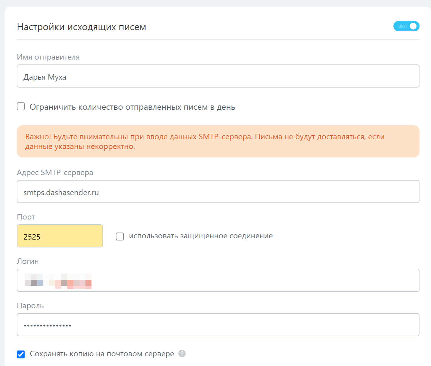Click text Ограничить количество отправленных писем в день
This screenshot has width=431, height=366.
(x=132, y=107)
